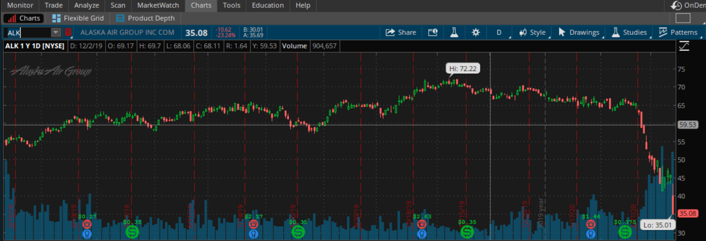This screenshot has height=241, width=706.
Task: Open the D timeframe dropdown
Action: (x=499, y=33)
